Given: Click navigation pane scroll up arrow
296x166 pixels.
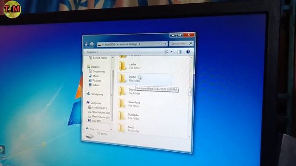Looking at the screenshot, I should click(112, 58).
